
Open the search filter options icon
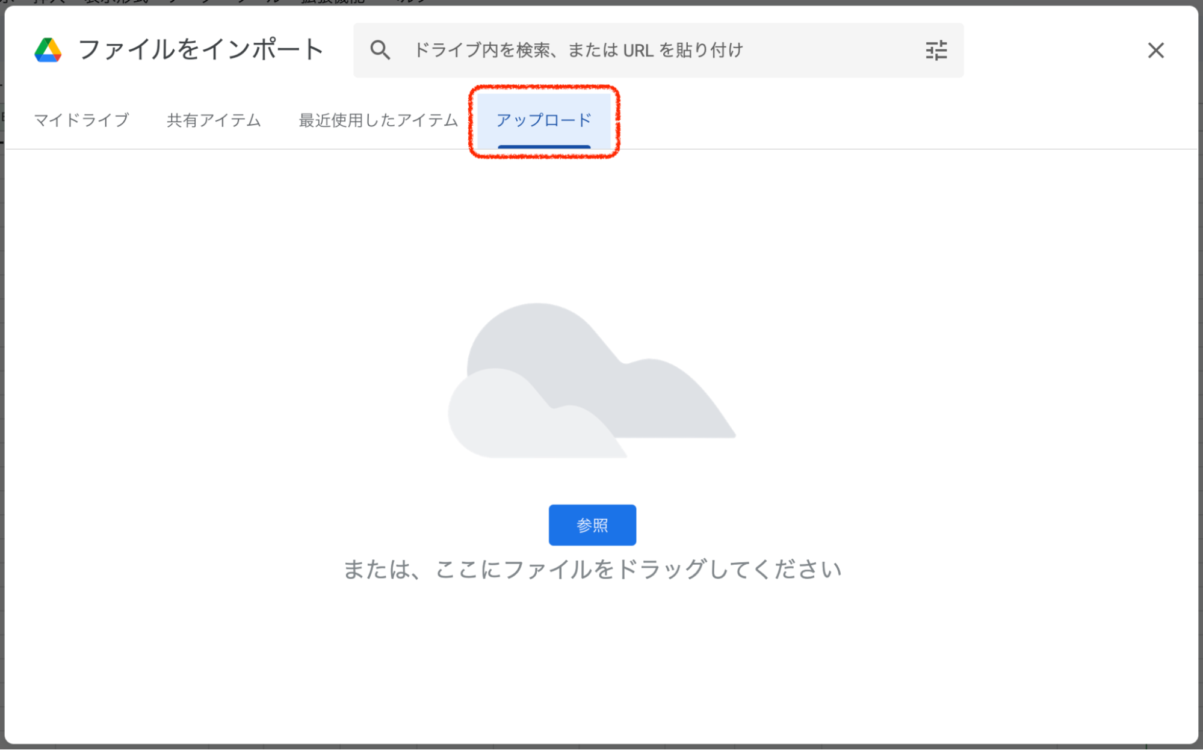tap(936, 51)
